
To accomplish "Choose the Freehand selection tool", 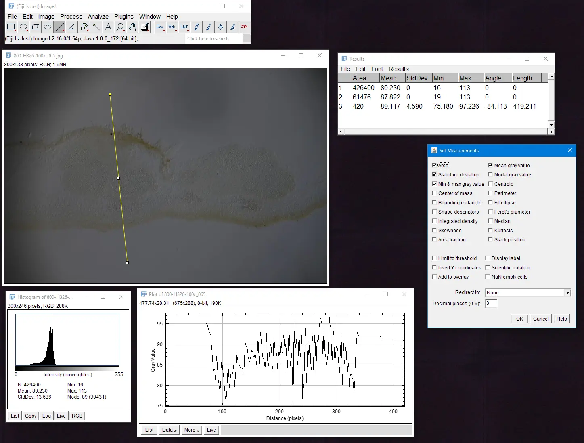I will point(48,27).
